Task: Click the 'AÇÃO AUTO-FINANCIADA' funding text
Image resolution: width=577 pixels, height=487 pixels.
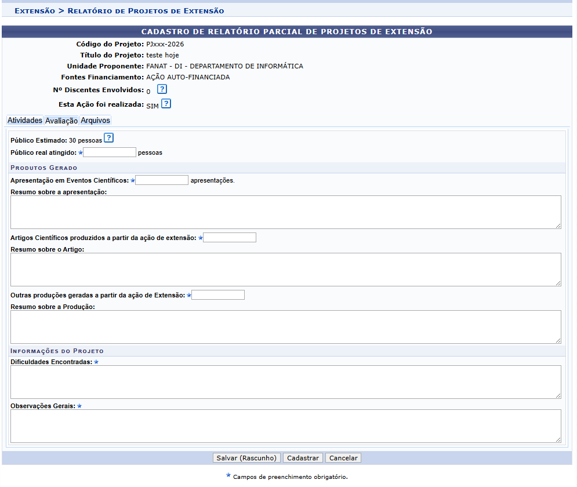Action: tap(188, 77)
